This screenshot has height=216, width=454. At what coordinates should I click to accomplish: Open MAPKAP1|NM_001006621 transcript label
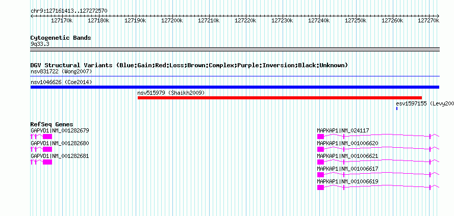347,156
